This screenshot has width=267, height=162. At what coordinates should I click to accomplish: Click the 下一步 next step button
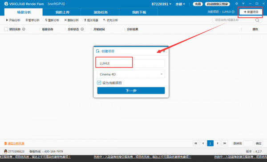[x=131, y=91]
